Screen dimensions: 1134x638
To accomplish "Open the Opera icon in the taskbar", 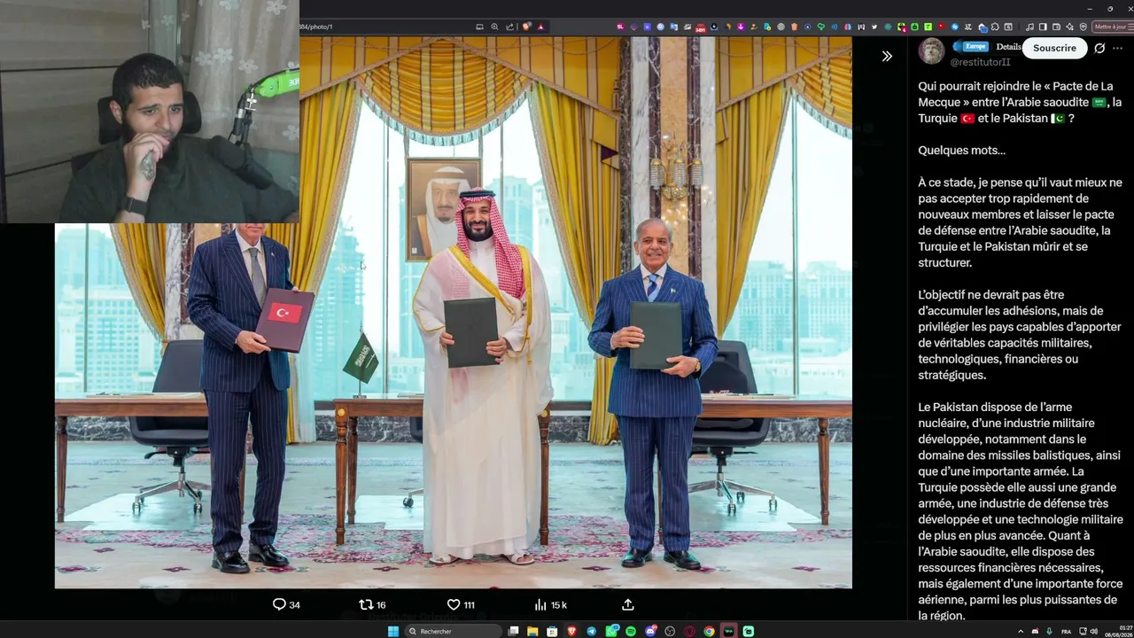I will click(x=689, y=631).
